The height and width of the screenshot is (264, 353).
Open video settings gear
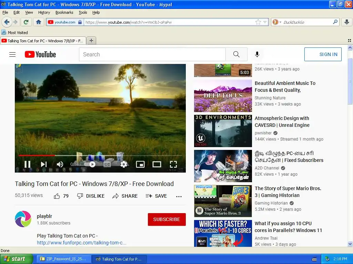124,164
